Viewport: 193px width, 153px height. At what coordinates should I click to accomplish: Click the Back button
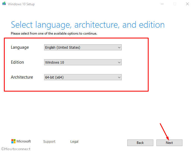click(x=140, y=143)
